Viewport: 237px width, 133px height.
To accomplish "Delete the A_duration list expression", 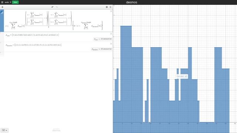I will click(x=111, y=44).
